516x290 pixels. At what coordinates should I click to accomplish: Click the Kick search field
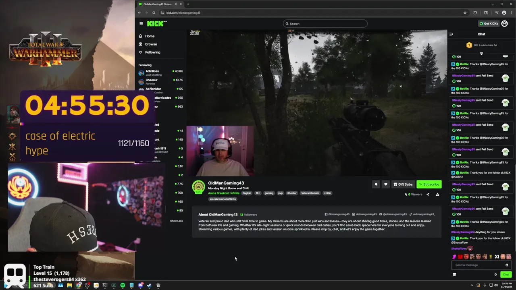pos(325,24)
